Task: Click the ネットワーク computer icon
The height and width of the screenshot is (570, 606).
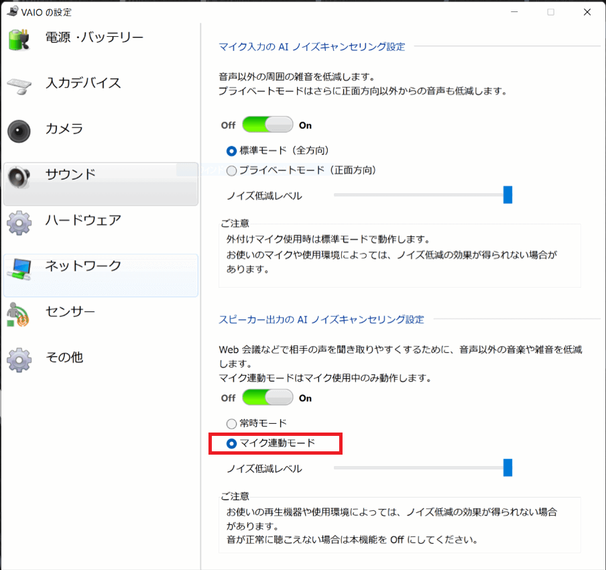Action: tap(19, 269)
